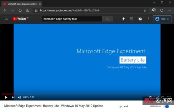Image resolution: width=174 pixels, height=108 pixels.
Task: Refresh the page with the reload icon
Action: click(20, 10)
